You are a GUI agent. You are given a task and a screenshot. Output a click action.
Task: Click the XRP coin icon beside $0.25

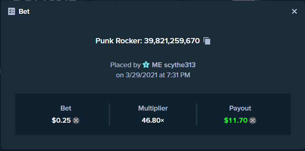coord(76,120)
